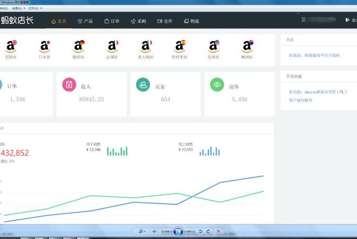The height and width of the screenshot is (239, 357).
Task: Click the 收入 card label
Action: 86,86
